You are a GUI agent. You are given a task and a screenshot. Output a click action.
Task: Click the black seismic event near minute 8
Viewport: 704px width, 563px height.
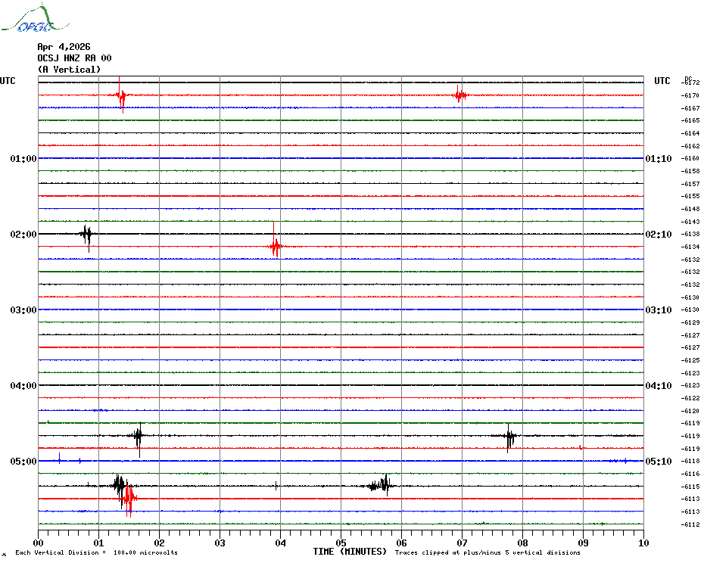510,436
